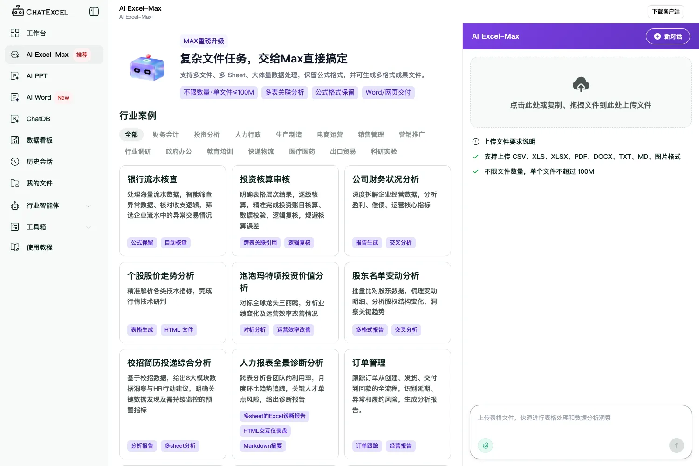Click the info icon beside 上传文件要求说明

(x=476, y=142)
